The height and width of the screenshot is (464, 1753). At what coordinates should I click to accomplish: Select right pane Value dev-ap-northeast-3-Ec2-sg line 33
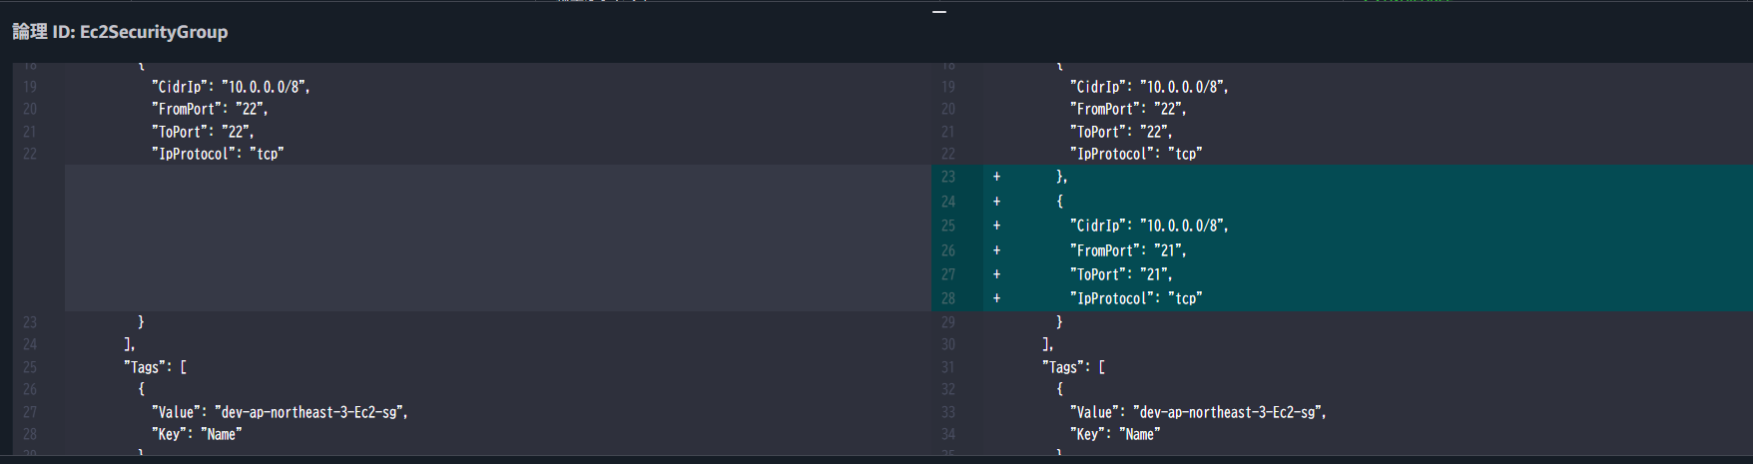click(1198, 412)
